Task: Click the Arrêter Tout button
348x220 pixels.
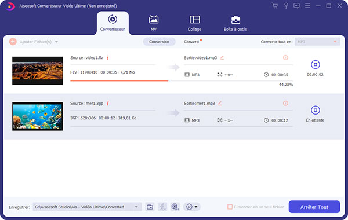Action: (x=314, y=207)
